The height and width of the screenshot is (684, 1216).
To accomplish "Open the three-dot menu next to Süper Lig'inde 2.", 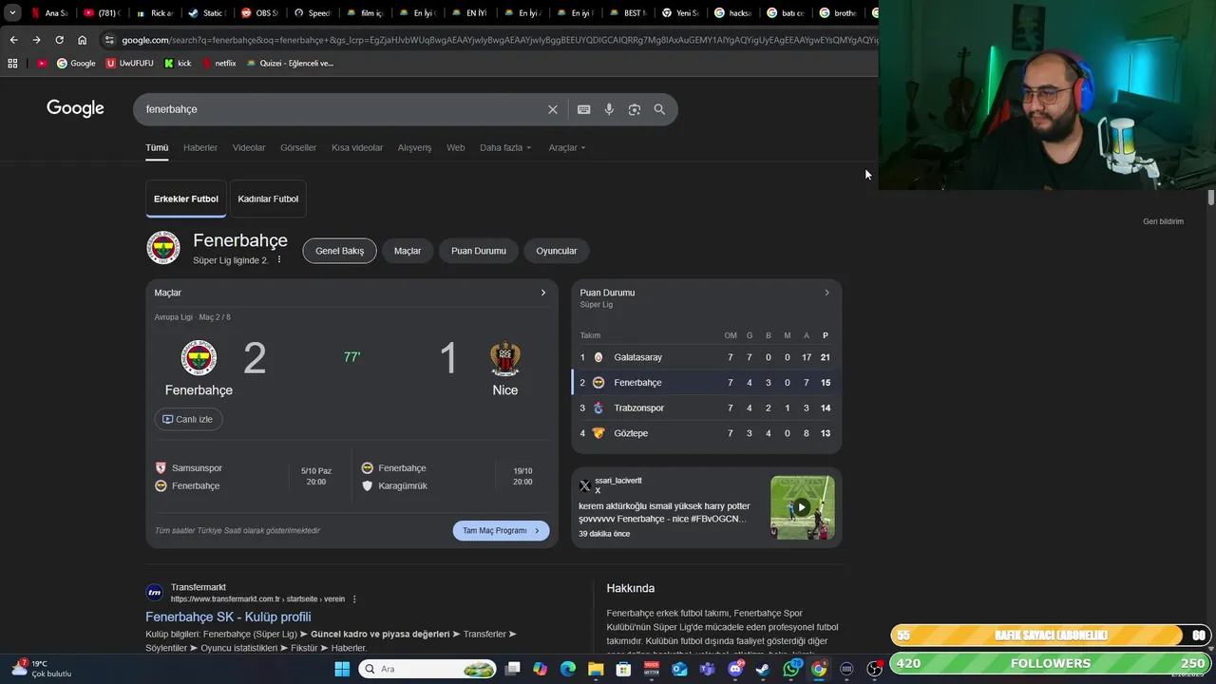I will click(x=279, y=259).
